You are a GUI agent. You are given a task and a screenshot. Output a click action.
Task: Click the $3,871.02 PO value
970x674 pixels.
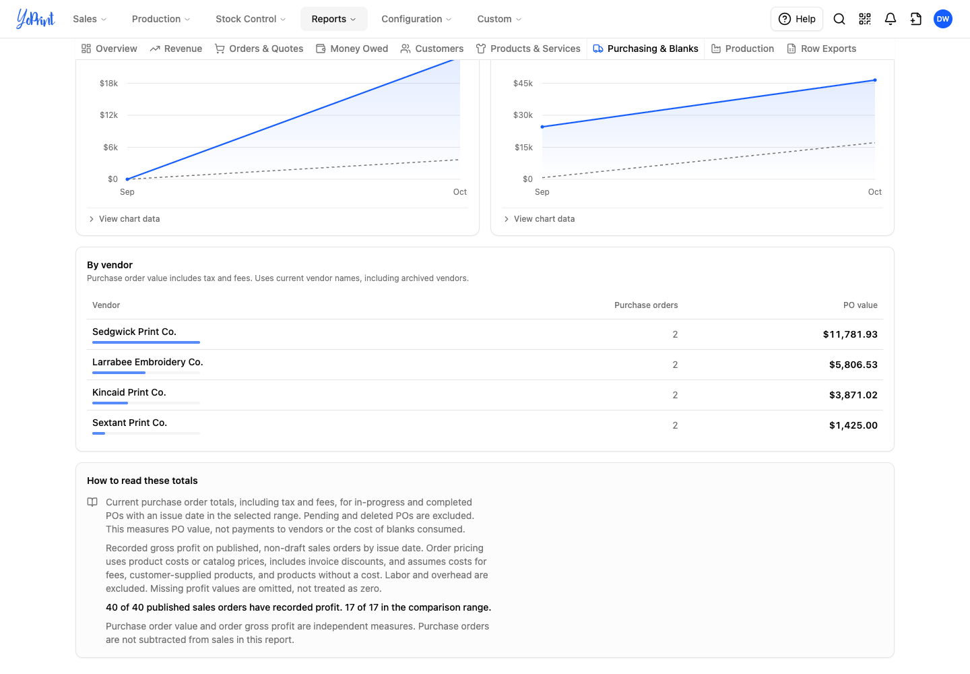tap(853, 395)
